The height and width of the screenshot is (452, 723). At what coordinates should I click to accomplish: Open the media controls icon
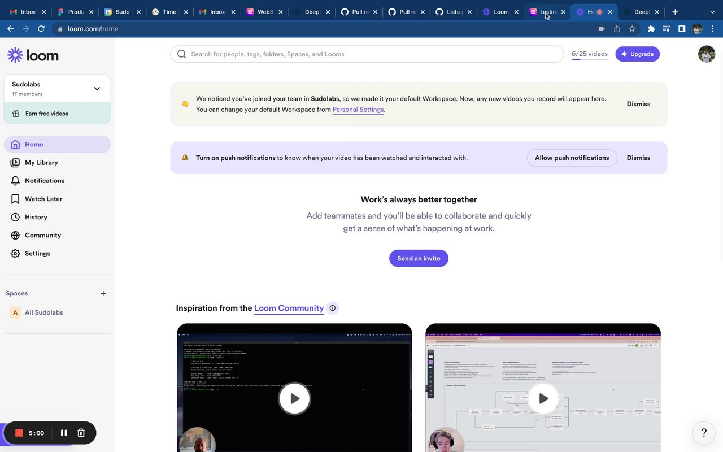click(x=667, y=28)
